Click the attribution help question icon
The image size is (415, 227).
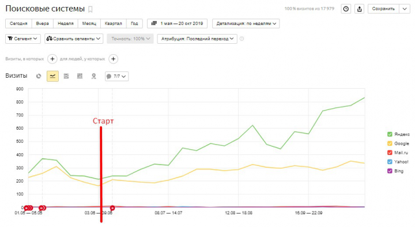[x=242, y=39]
